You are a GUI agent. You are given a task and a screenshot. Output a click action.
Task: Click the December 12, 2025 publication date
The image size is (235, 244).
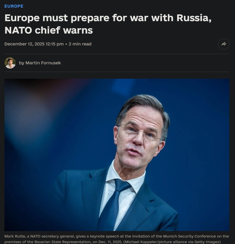tap(24, 44)
